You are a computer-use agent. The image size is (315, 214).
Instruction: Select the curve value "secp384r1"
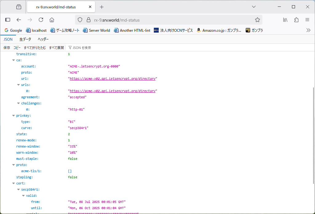click(78, 128)
